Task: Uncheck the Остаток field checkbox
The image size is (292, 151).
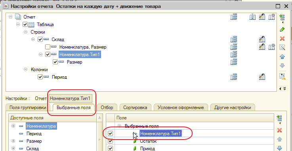Action: [x=111, y=141]
